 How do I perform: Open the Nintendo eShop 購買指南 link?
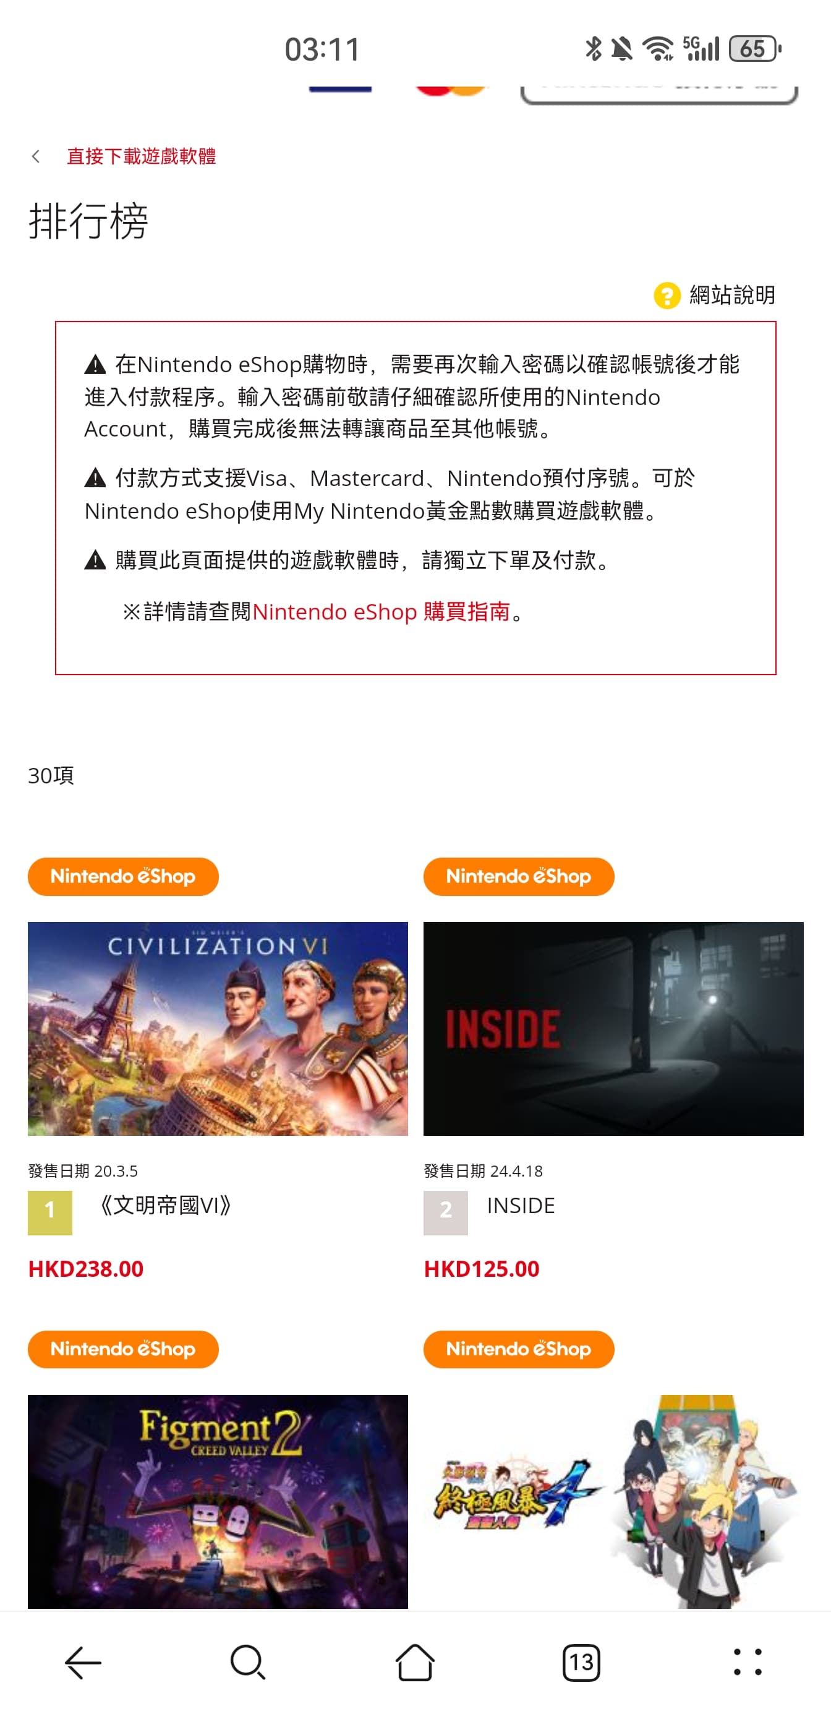coord(381,612)
